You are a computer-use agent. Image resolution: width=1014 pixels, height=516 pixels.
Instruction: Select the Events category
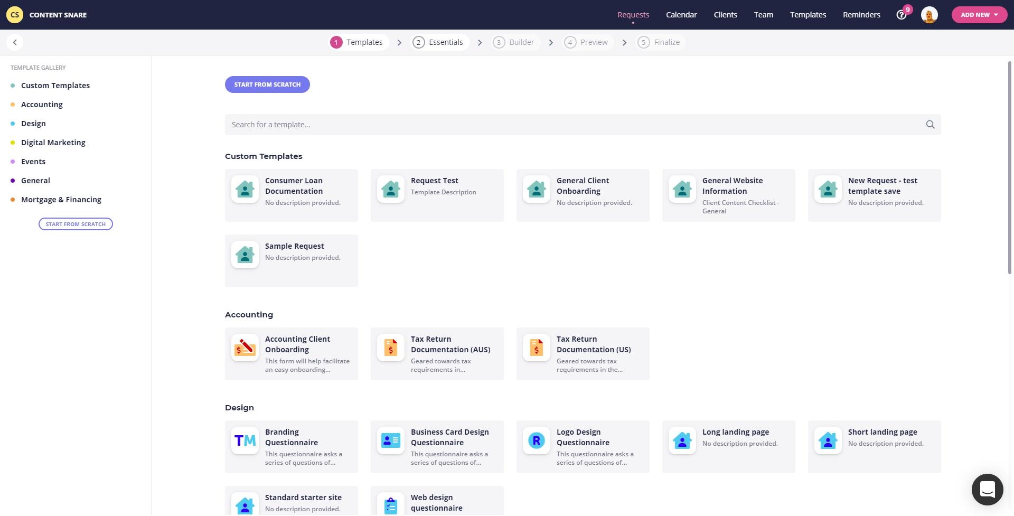(x=33, y=162)
